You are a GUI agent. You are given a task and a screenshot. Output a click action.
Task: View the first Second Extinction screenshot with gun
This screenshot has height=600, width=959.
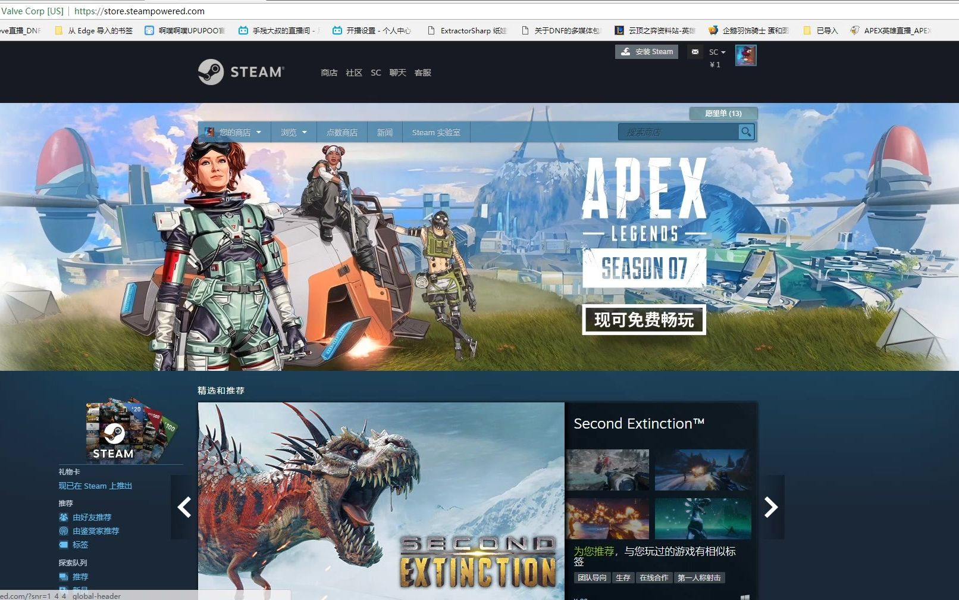[x=607, y=470]
